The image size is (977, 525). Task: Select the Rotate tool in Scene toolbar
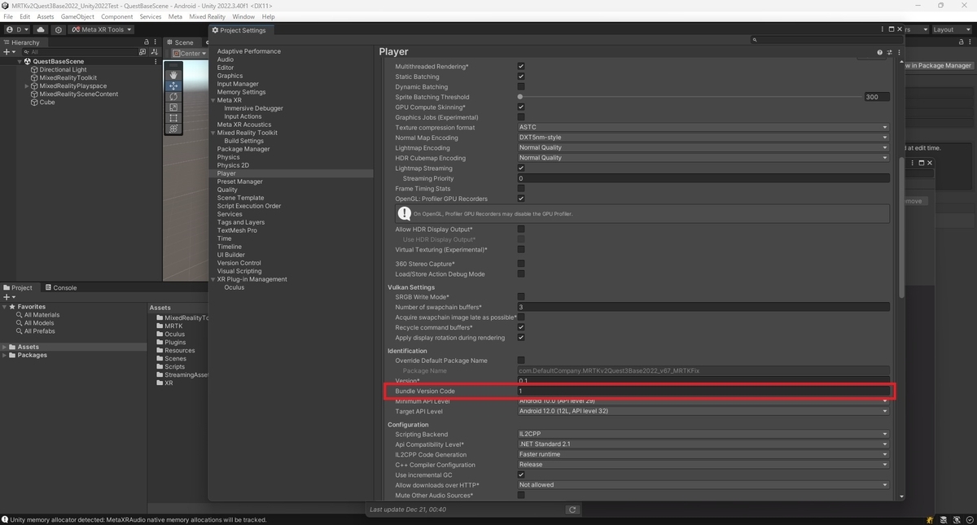click(x=173, y=97)
